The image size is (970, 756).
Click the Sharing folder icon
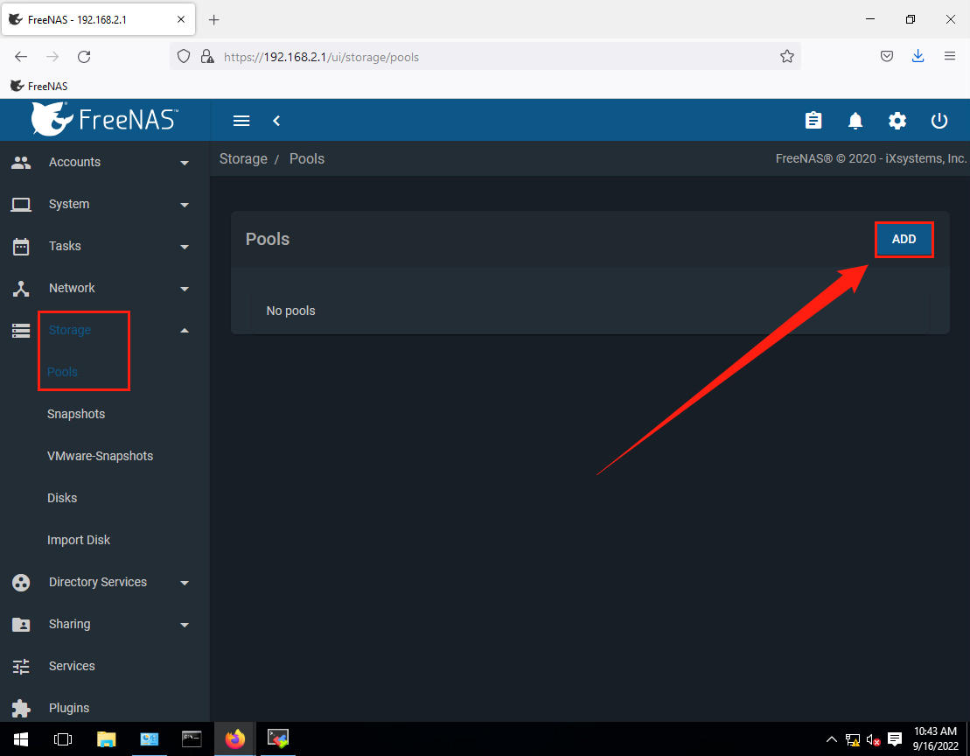click(x=21, y=624)
